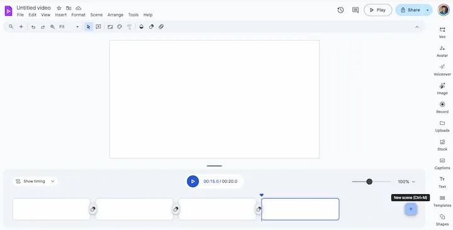Open the Voiceover sidebar tool

point(442,70)
